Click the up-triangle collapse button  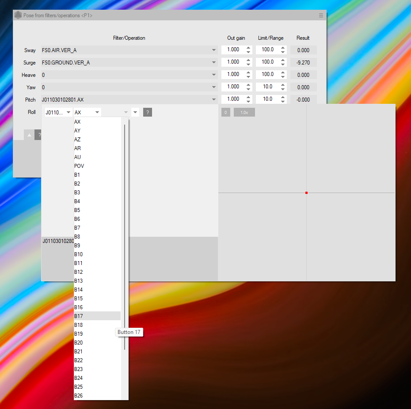pyautogui.click(x=29, y=135)
